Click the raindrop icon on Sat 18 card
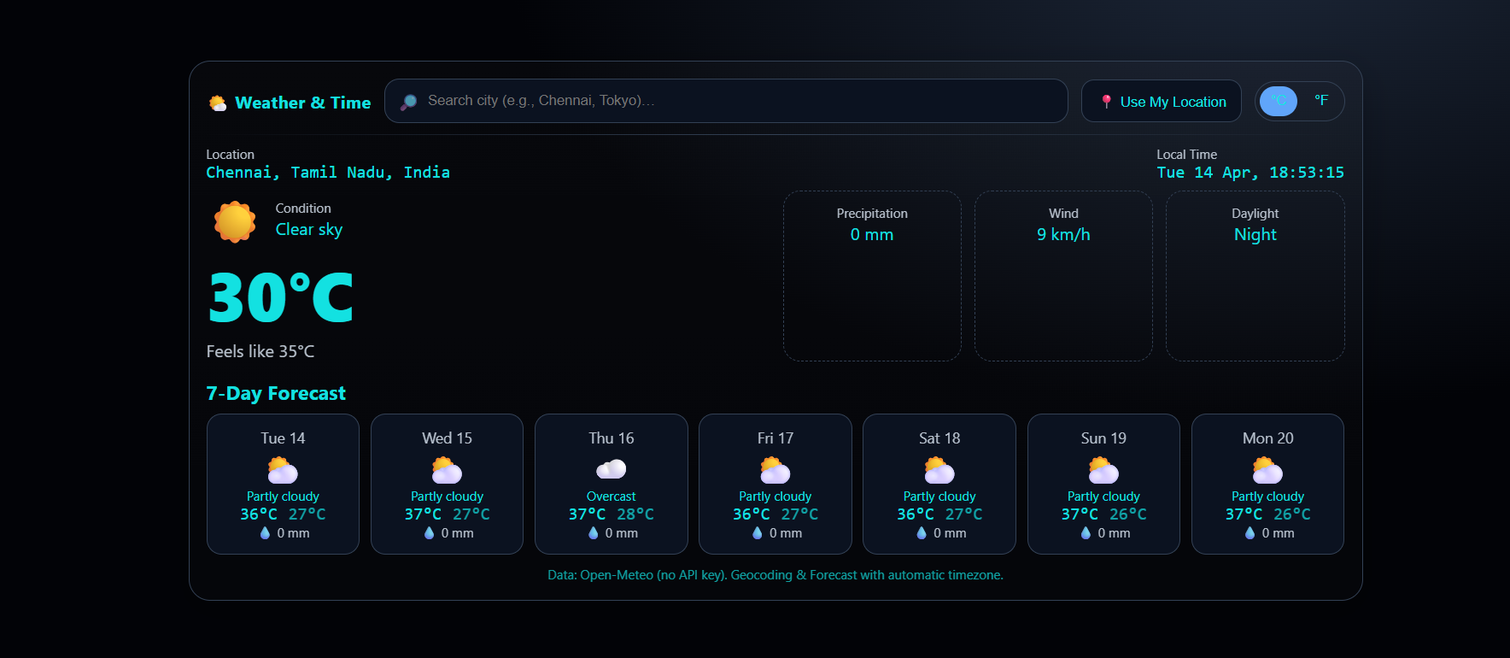This screenshot has height=658, width=1510. (x=922, y=533)
